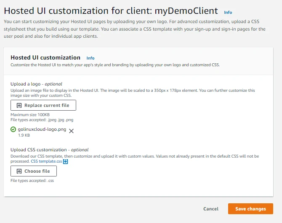This screenshot has height=223, width=282.
Task: Click green checkmark icon beside golinuxcloud-logo.png
Action: coord(13,130)
